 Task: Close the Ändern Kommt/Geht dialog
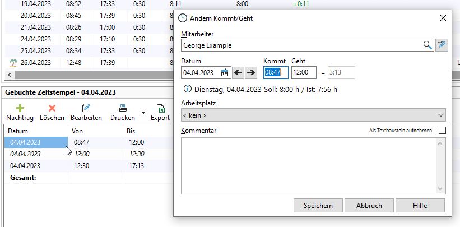443,18
